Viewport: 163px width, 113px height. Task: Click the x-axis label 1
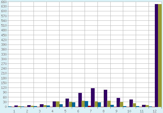(x=14, y=111)
